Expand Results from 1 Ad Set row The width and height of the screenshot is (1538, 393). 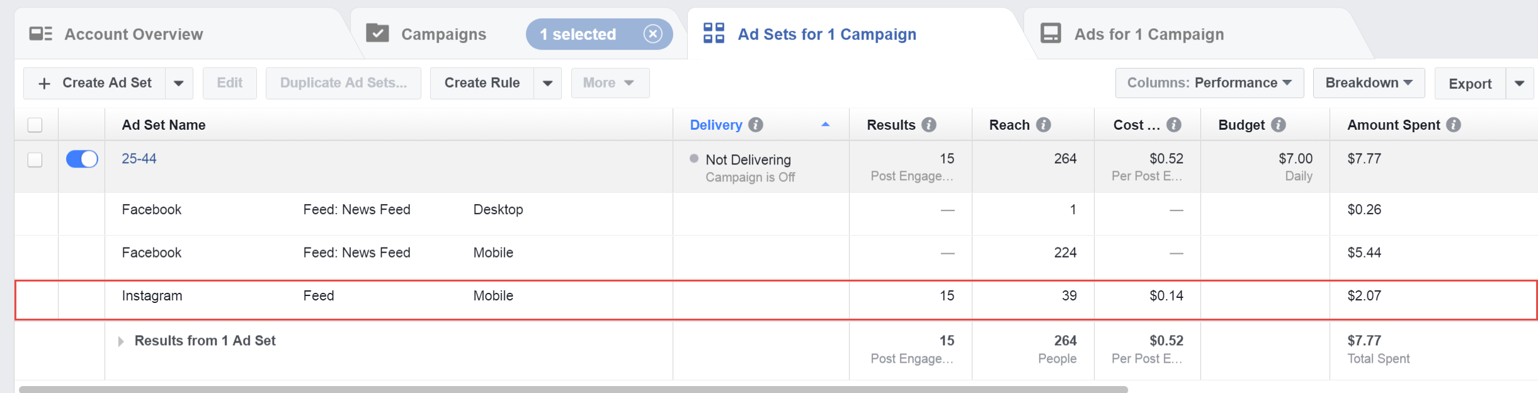click(121, 341)
